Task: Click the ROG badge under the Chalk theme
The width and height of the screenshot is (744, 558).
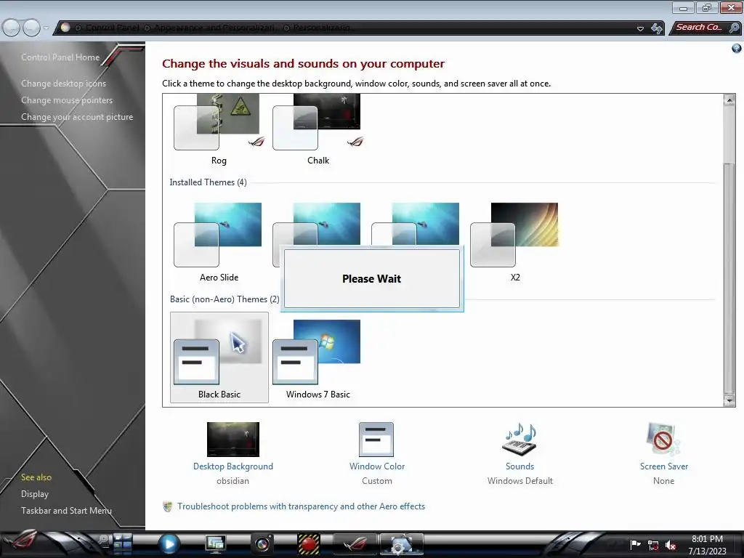Action: pos(355,142)
